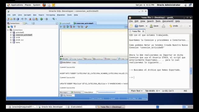This screenshot has width=199, height=112.
Task: Open the Navigate menu in SQL Developer
Action: [27, 15]
